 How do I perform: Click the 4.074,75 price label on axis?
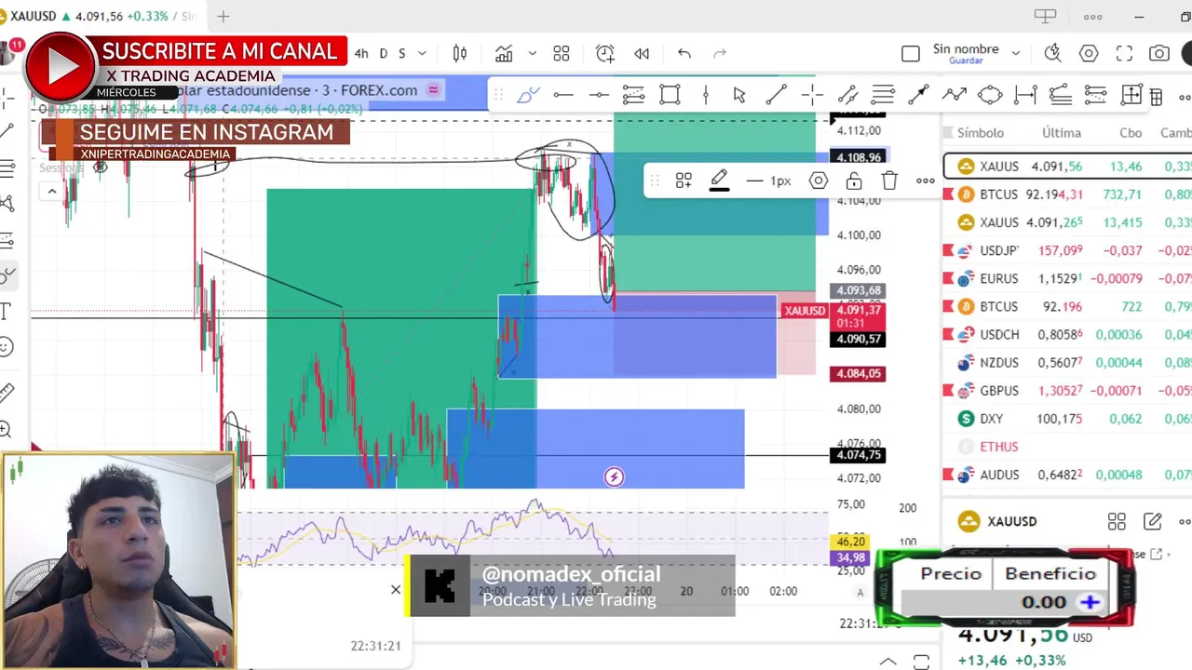tap(858, 455)
